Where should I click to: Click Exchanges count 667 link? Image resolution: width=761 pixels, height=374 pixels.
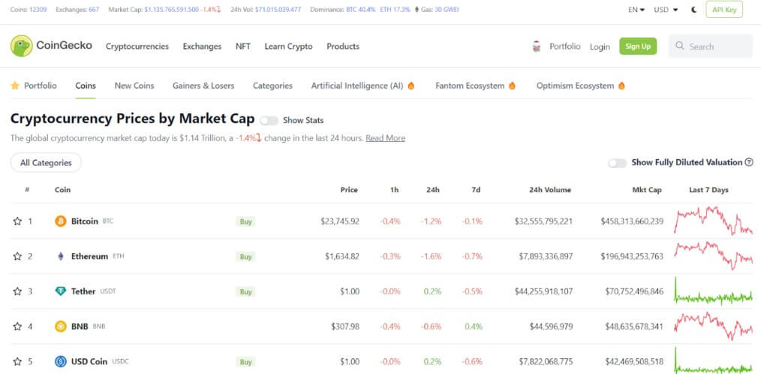94,10
